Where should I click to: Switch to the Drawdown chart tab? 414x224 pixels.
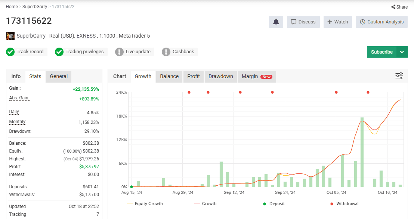(221, 77)
